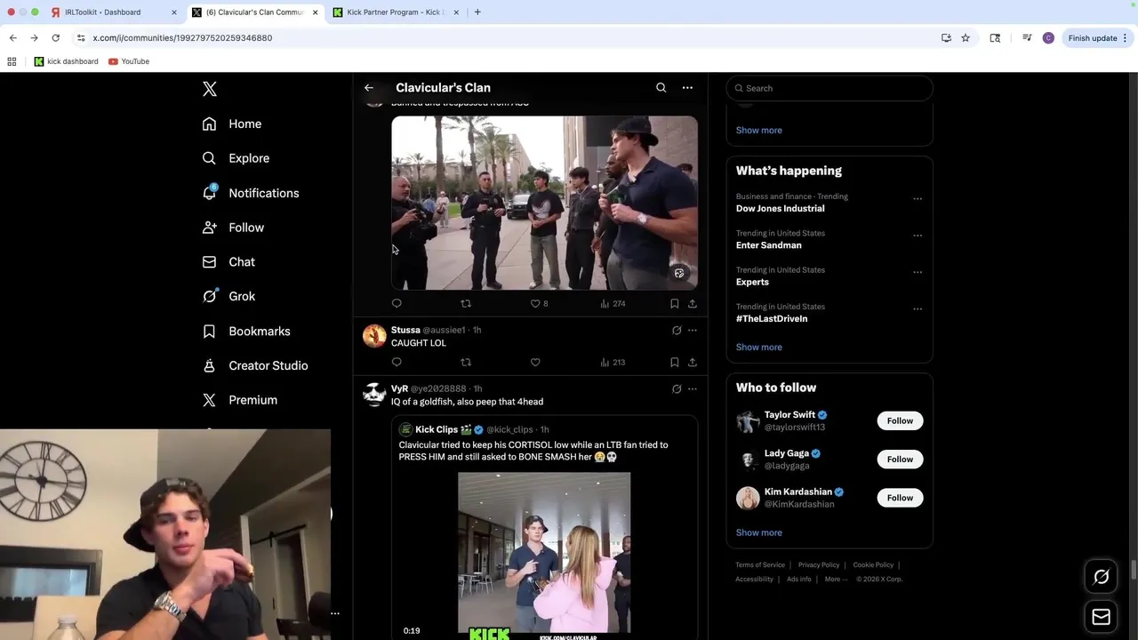Screen dimensions: 1138x640
Task: Show more trends in What's happening
Action: [758, 347]
